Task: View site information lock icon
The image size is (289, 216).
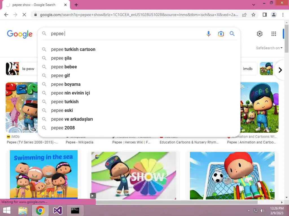Action: pyautogui.click(x=36, y=15)
